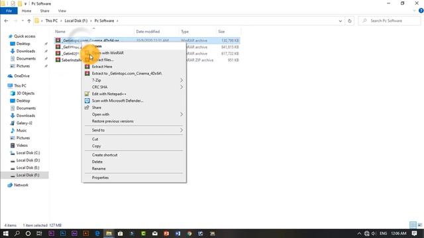Open the recent locations dropdown arrow
Viewport: 424px width, 238px height.
tap(23, 20)
